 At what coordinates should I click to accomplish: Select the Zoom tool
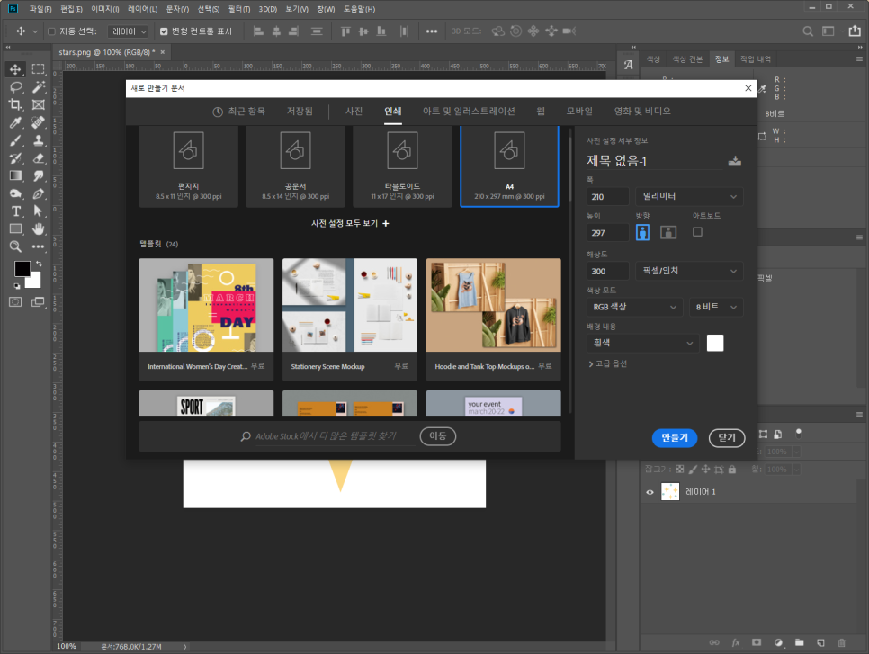click(x=15, y=246)
